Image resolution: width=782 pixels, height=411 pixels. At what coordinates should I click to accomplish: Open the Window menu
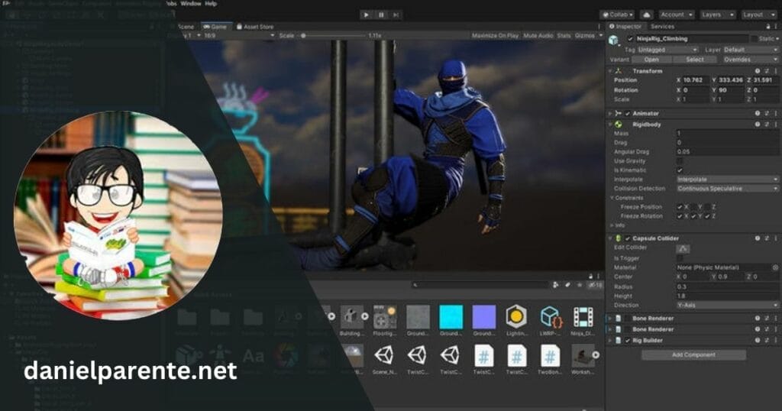click(190, 4)
